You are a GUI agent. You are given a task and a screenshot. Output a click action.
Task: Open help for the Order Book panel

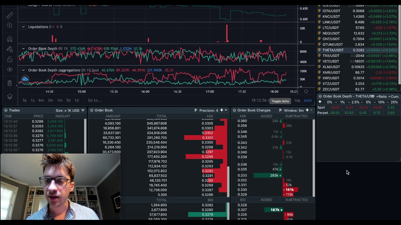(91, 110)
